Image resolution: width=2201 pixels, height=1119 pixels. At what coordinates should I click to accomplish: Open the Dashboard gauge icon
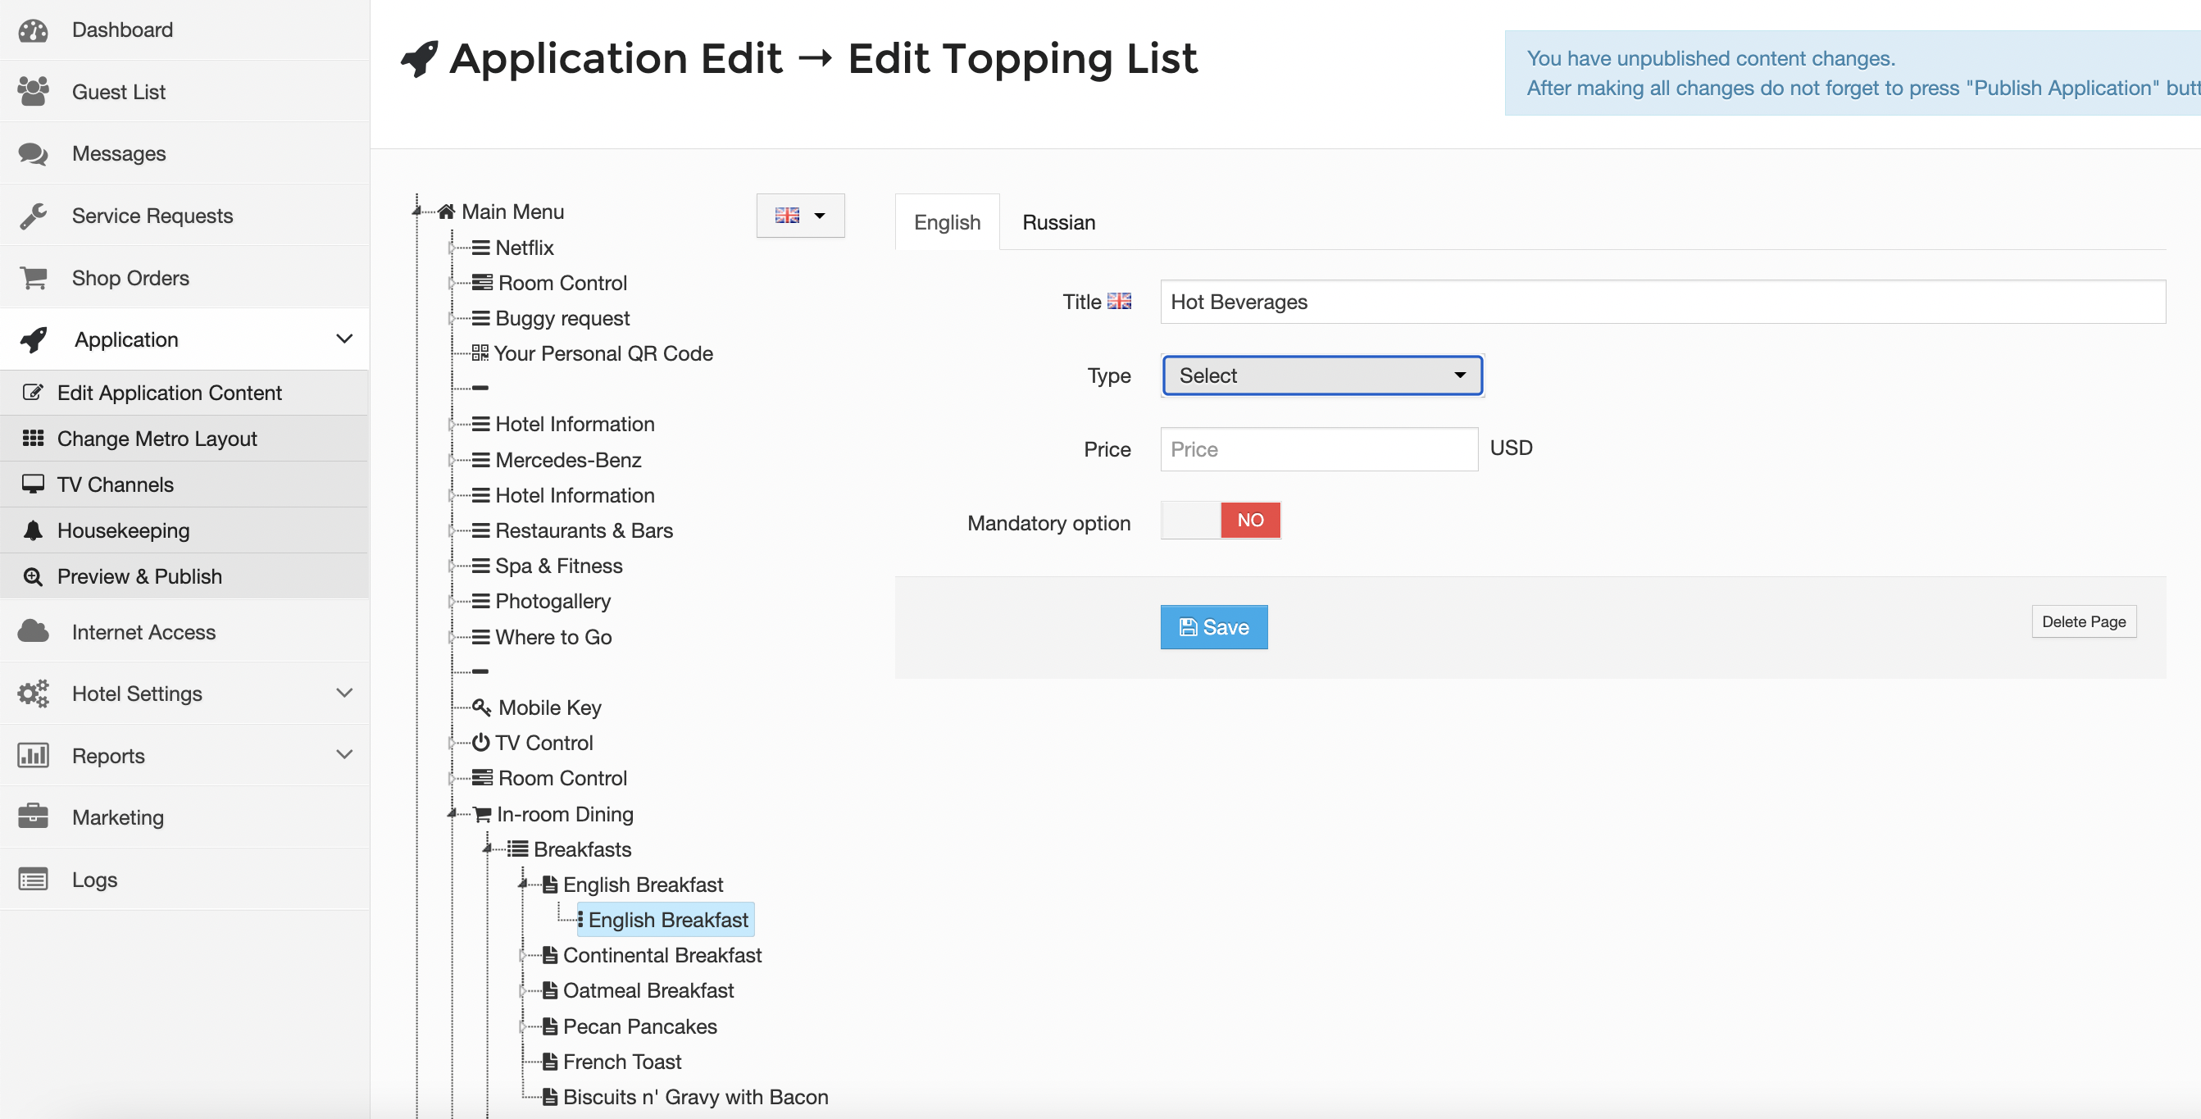click(x=34, y=31)
